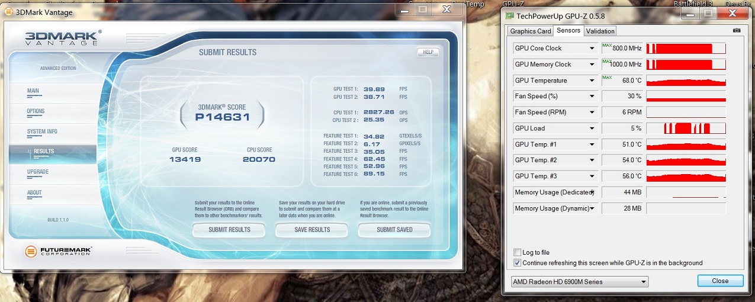The height and width of the screenshot is (302, 755).
Task: Minimize the GPU-Z window
Action: tap(691, 13)
